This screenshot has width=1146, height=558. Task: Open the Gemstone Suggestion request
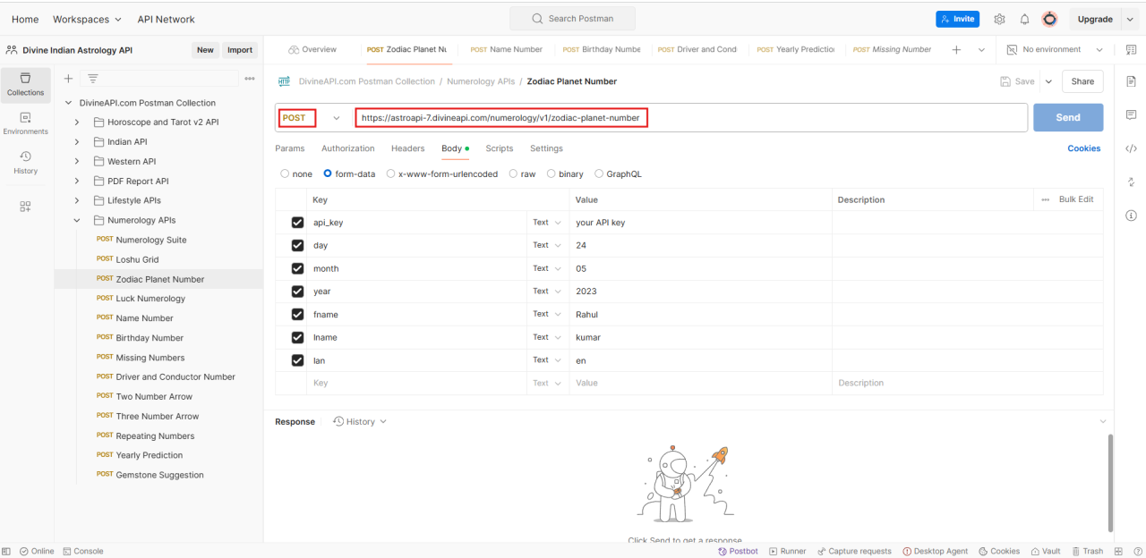(x=159, y=475)
